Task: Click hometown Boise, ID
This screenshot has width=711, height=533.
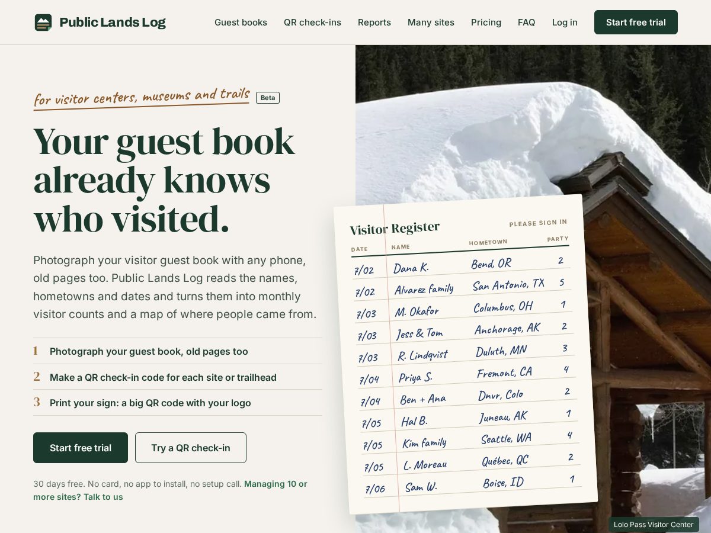Action: [504, 483]
